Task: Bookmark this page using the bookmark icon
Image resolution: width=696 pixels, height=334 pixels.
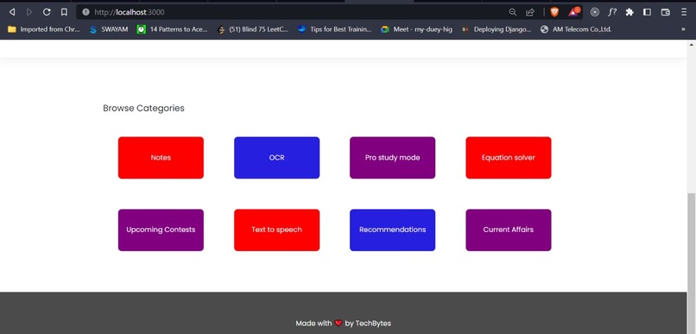Action: [x=64, y=12]
